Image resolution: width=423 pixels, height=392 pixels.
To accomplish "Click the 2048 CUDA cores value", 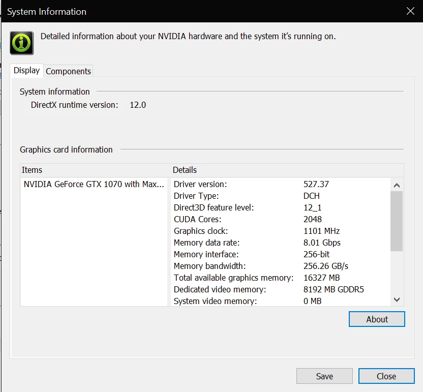I will [312, 219].
